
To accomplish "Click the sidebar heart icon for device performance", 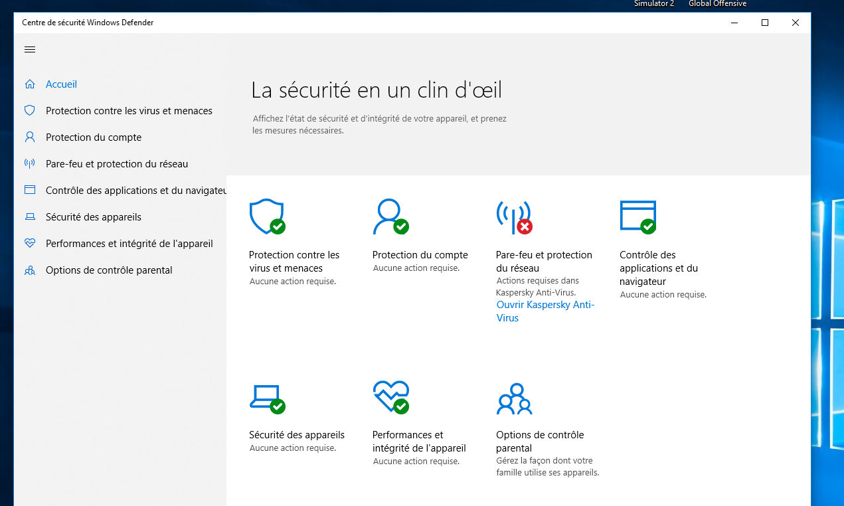I will (x=30, y=244).
